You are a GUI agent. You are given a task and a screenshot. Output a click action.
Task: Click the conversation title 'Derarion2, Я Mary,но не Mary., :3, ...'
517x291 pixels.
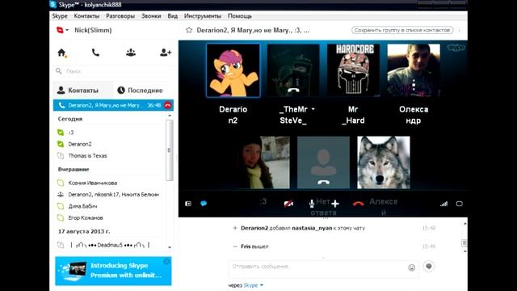tap(253, 30)
